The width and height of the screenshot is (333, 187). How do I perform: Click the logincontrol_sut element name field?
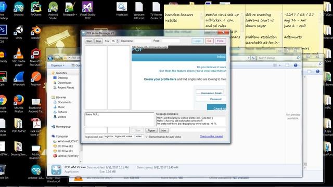pyautogui.click(x=94, y=137)
